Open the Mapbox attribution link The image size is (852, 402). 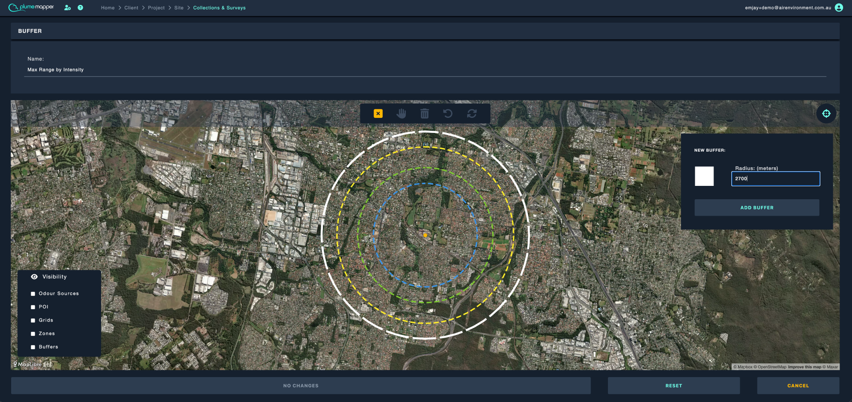click(743, 367)
